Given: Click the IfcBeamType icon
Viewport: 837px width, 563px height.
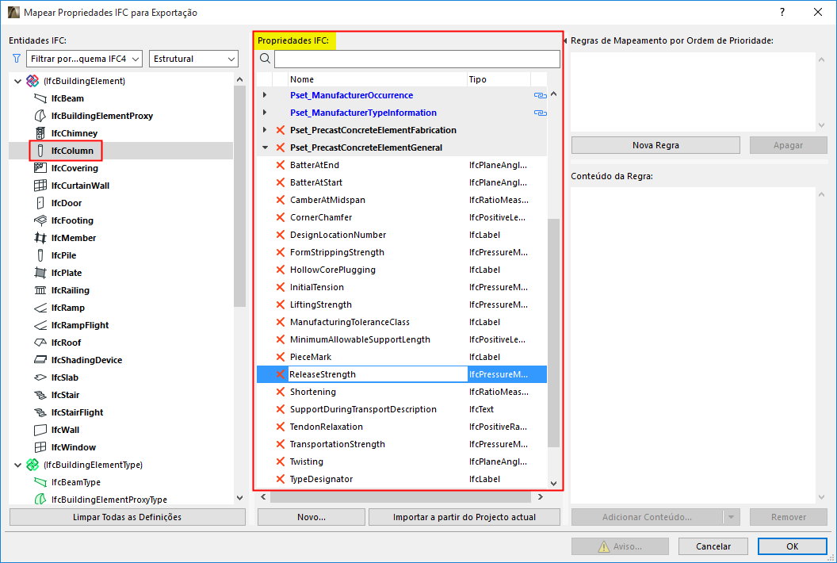Looking at the screenshot, I should 40,482.
